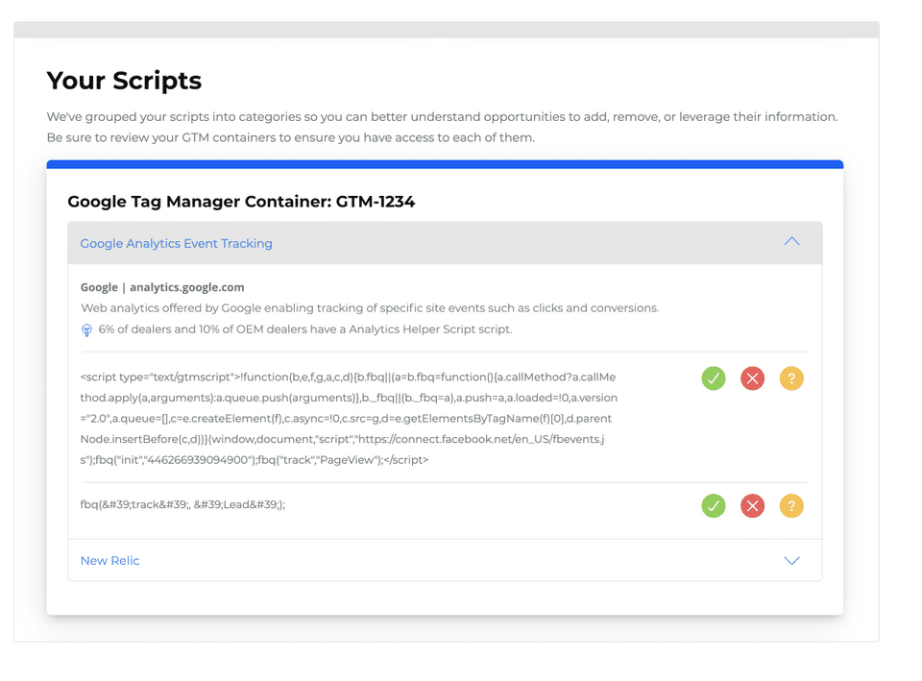Open the Google Analytics Event Tracking link

point(177,243)
